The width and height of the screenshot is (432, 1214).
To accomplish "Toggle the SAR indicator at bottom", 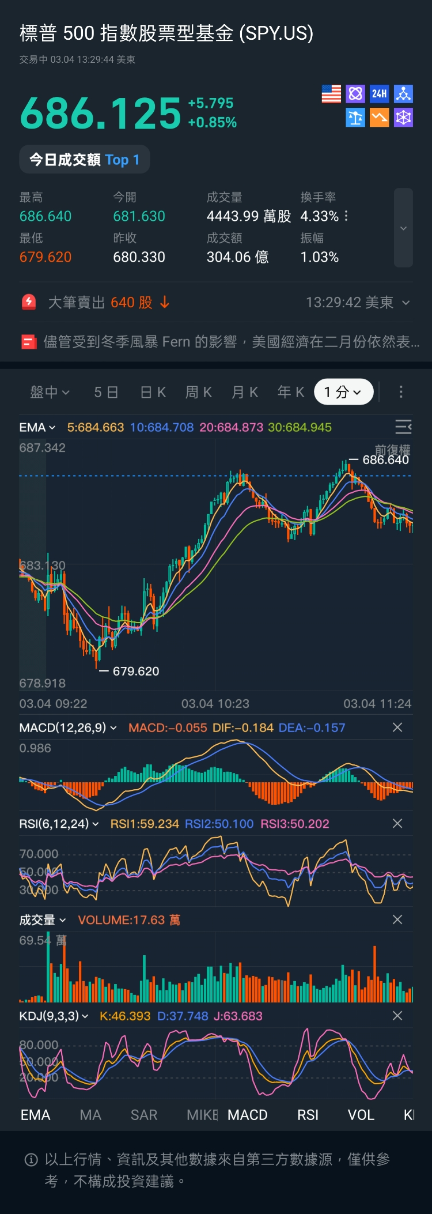I will pos(144,1115).
